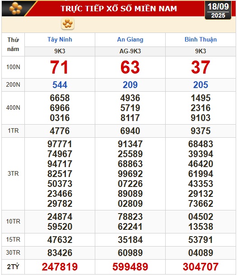Select Bình Thuận 100N prize number 37
The height and width of the screenshot is (275, 237).
(200, 67)
